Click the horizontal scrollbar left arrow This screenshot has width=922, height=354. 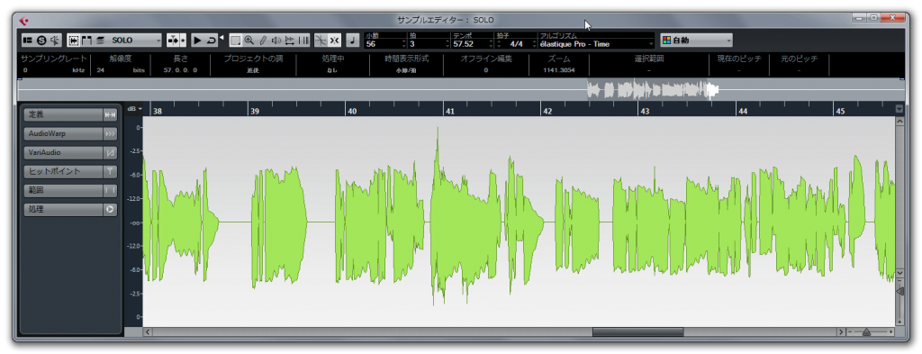(148, 332)
